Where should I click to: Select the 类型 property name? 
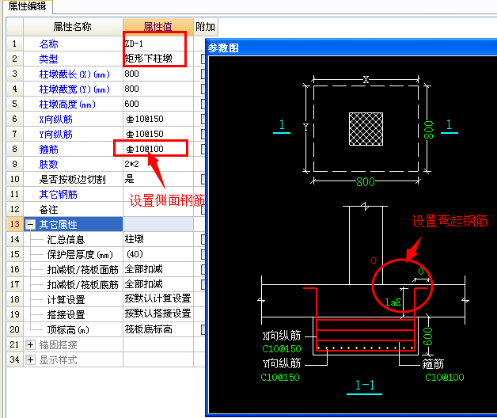point(49,59)
